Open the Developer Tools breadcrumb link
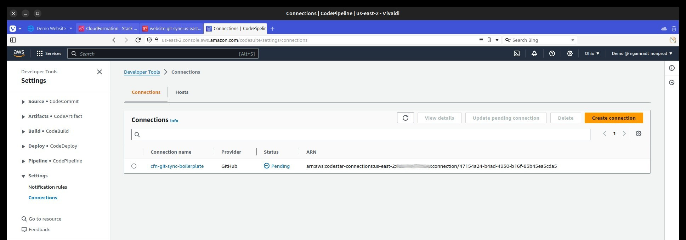Screen dimensions: 686x240 (142, 72)
